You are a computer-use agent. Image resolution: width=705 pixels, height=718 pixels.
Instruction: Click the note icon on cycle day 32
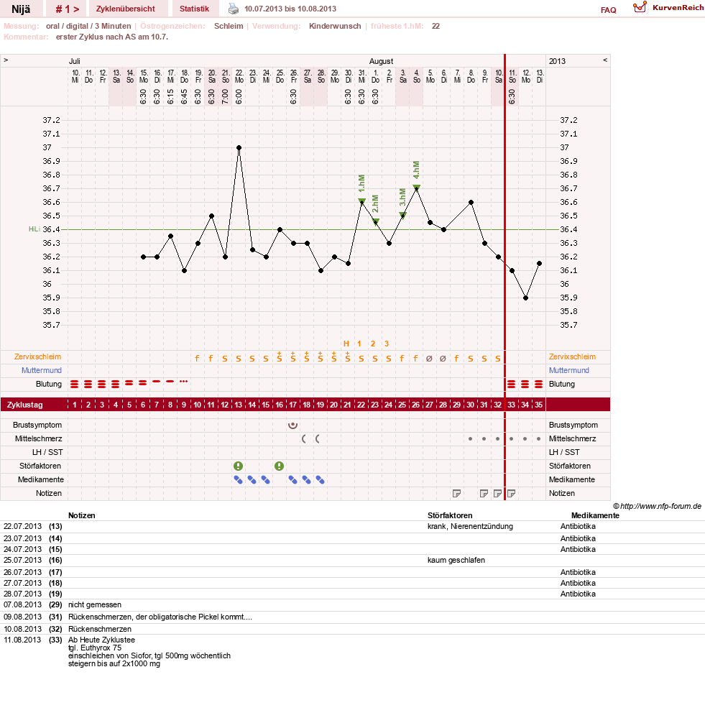coord(497,493)
